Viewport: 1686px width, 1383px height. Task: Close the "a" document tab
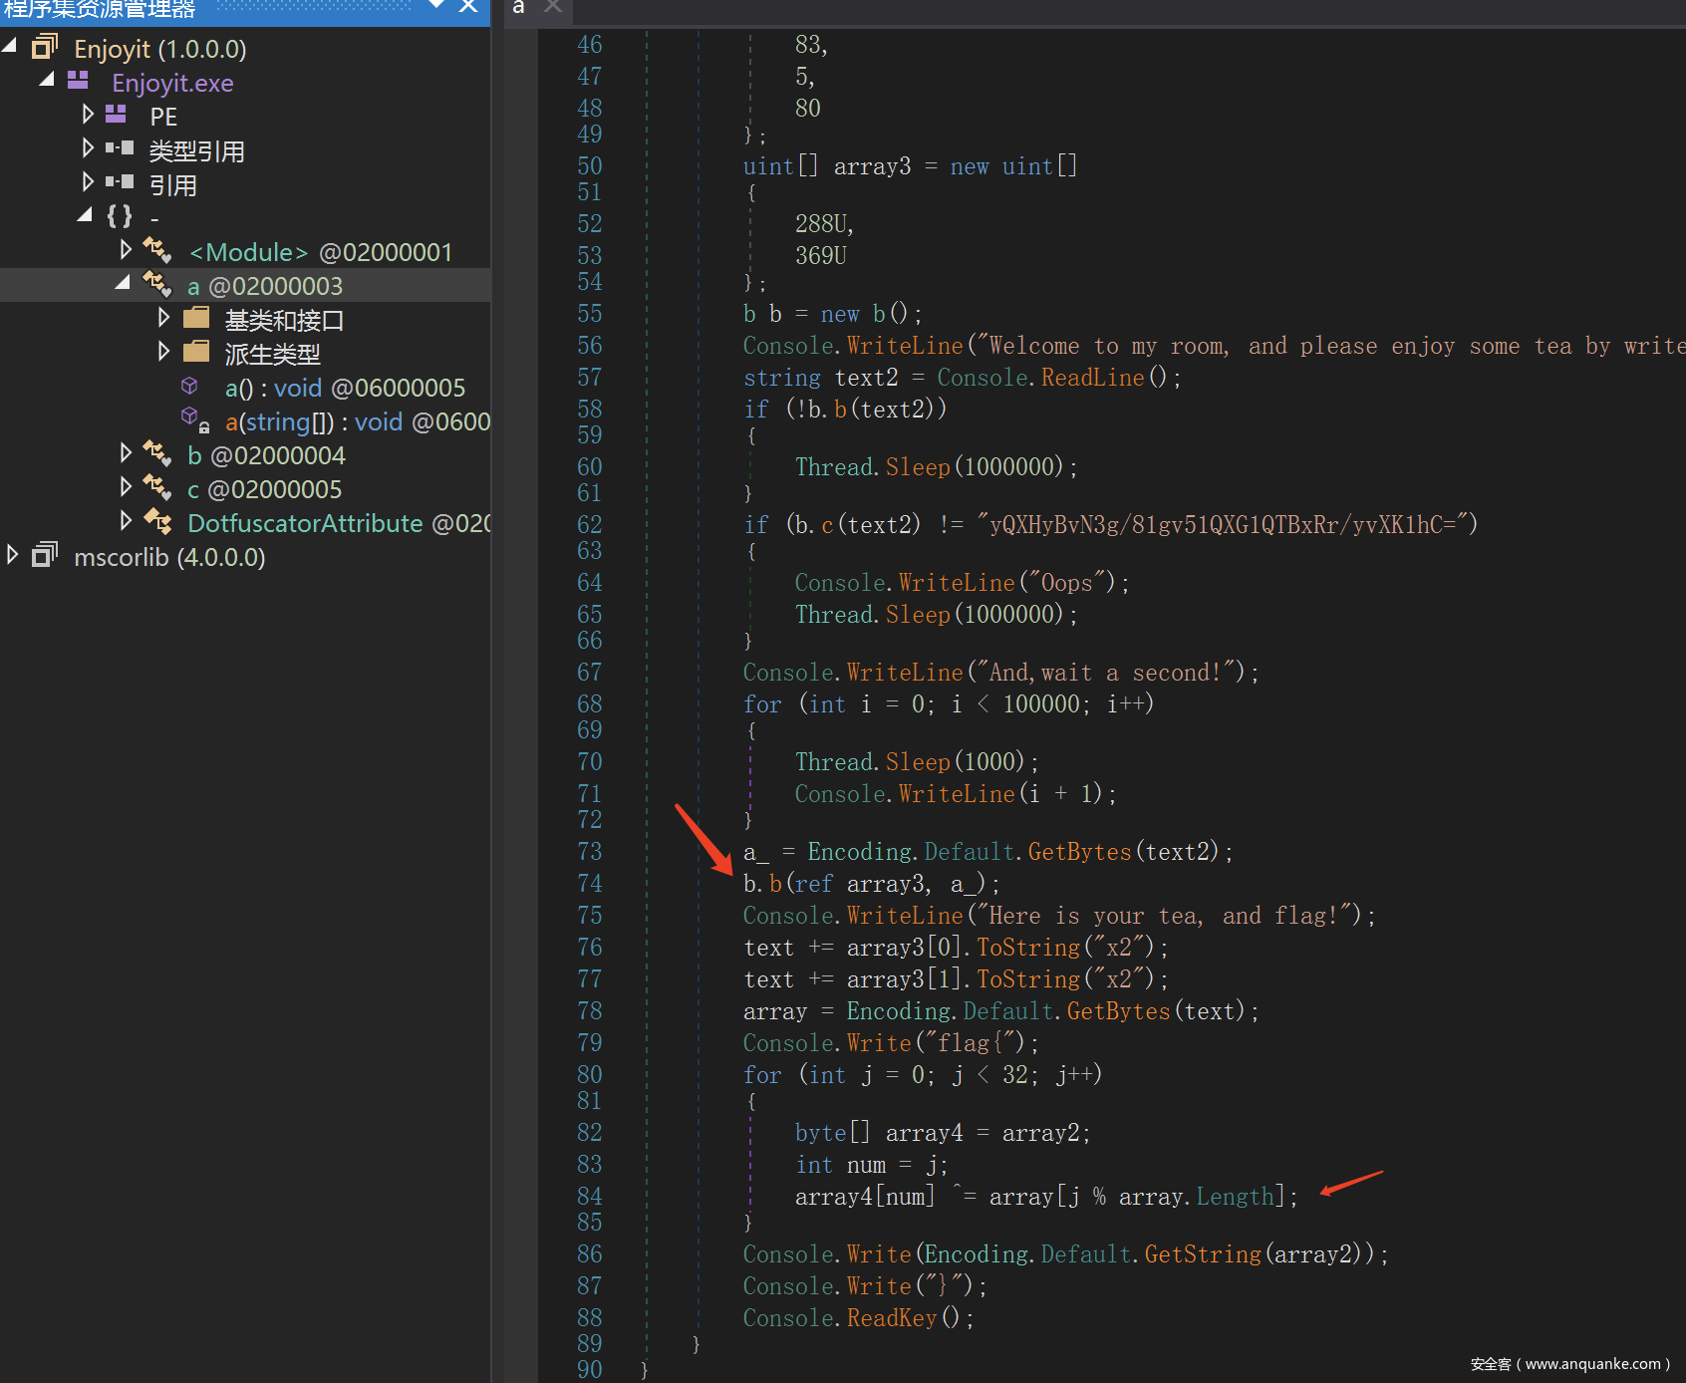click(553, 8)
